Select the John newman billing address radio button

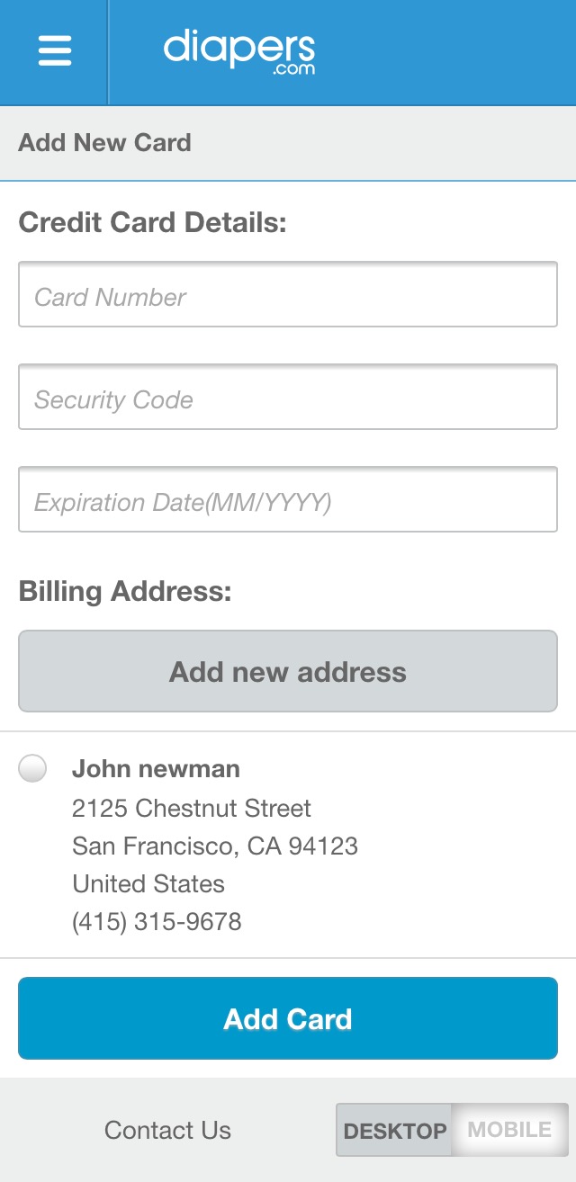pos(33,768)
